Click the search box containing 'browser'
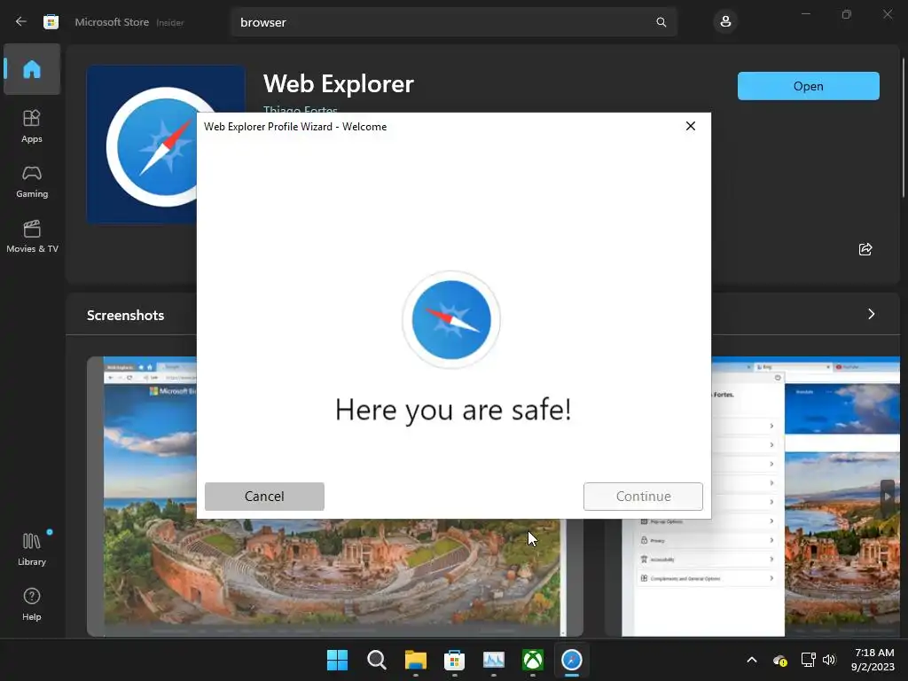 coord(454,22)
